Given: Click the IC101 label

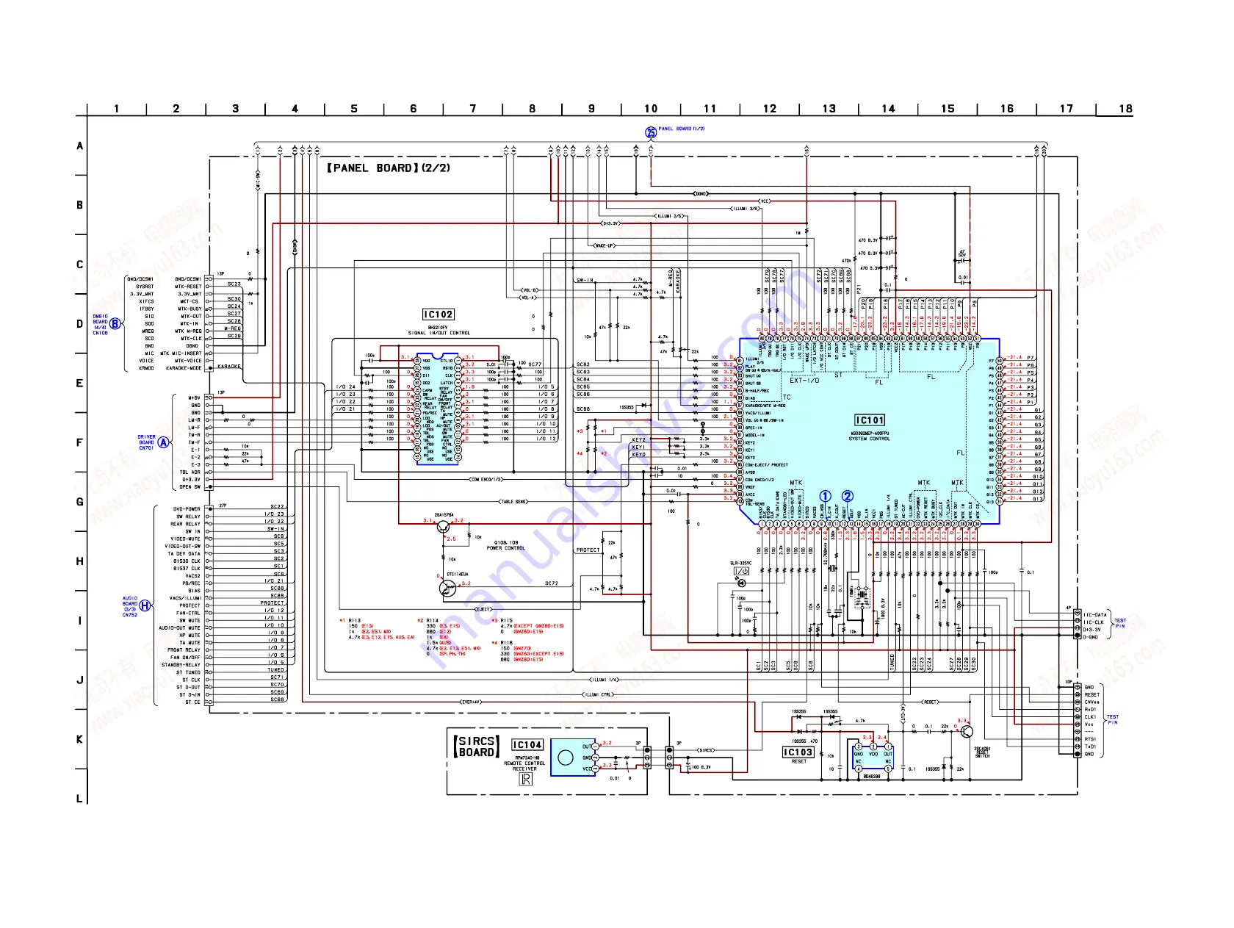Looking at the screenshot, I should click(870, 420).
